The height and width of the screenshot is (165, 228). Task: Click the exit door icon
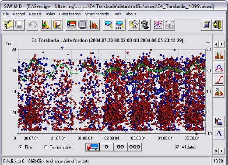pos(217,25)
